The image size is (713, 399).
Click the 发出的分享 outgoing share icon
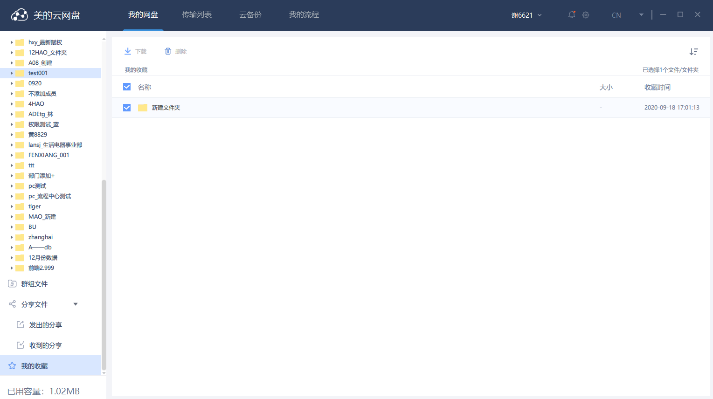coord(21,324)
